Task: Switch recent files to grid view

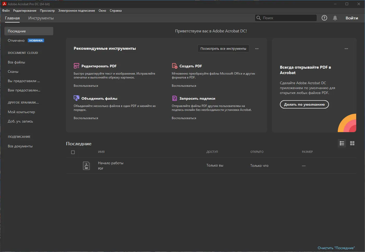Action: (x=352, y=143)
